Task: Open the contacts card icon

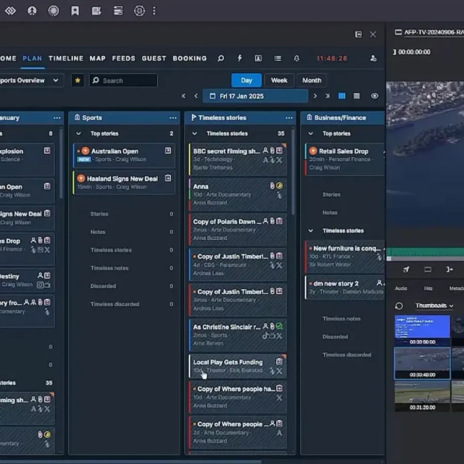Action: 258,58
